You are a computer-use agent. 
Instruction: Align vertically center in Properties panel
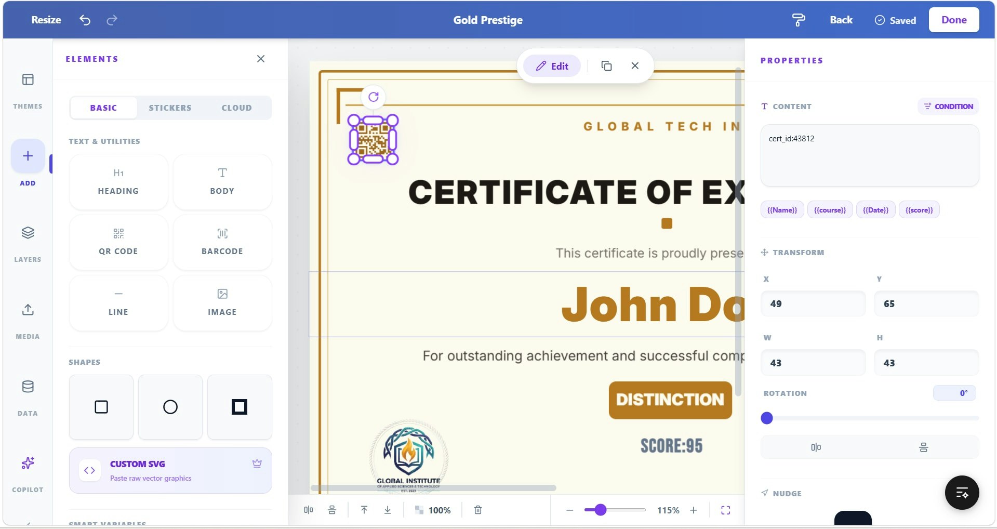924,447
